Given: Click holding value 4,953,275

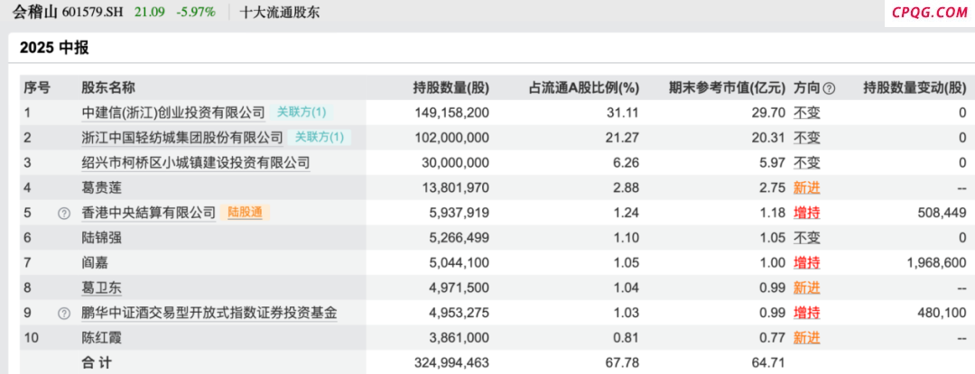Looking at the screenshot, I should [460, 314].
